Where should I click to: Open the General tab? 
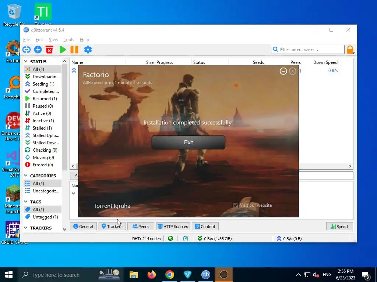coord(83,226)
